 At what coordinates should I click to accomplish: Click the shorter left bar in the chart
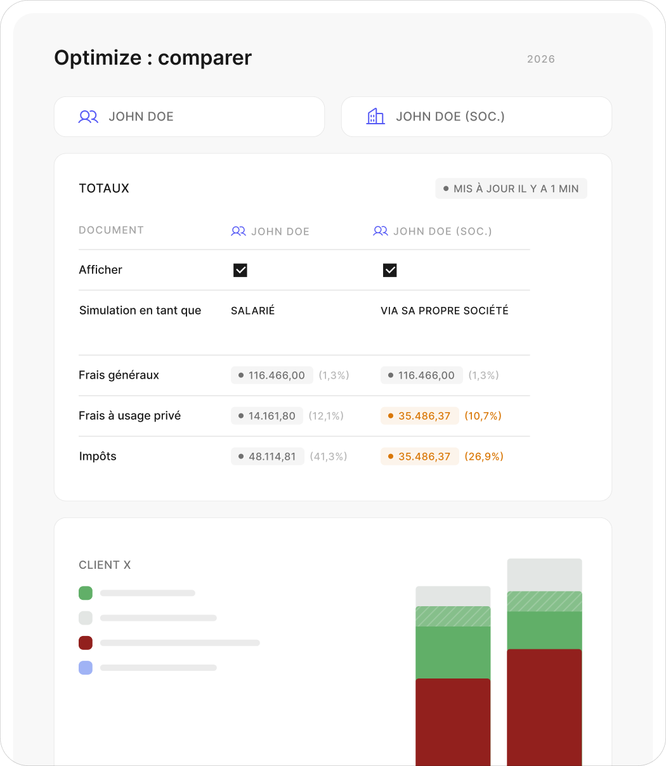tap(453, 676)
